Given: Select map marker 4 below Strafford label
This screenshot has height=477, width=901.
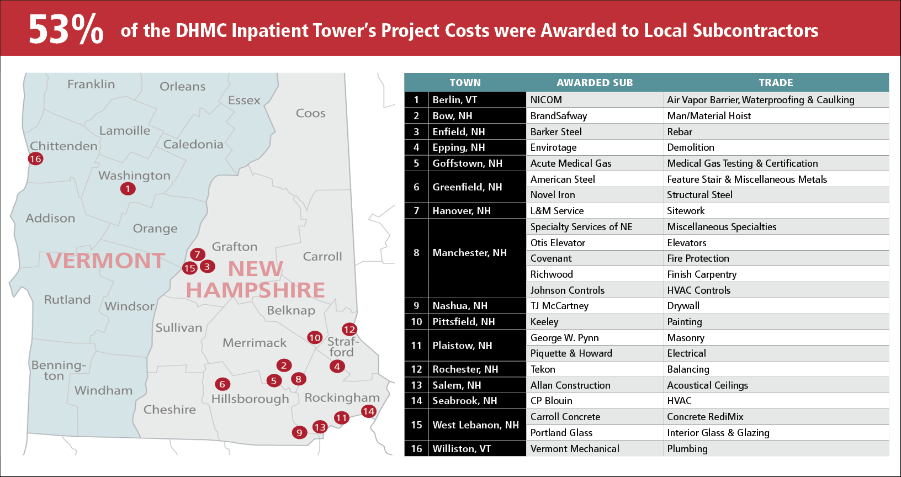Looking at the screenshot, I should coord(337,366).
